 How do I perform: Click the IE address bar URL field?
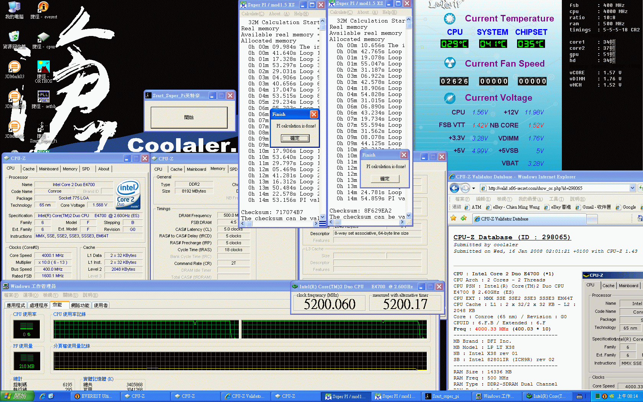pyautogui.click(x=554, y=188)
